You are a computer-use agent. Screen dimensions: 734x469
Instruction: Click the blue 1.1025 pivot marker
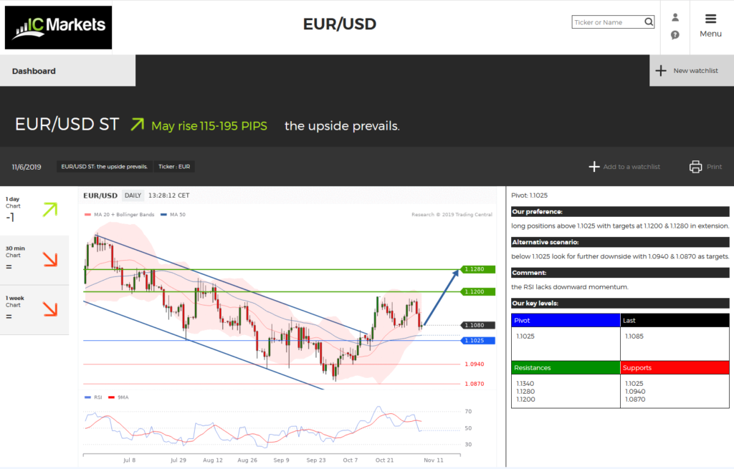475,340
